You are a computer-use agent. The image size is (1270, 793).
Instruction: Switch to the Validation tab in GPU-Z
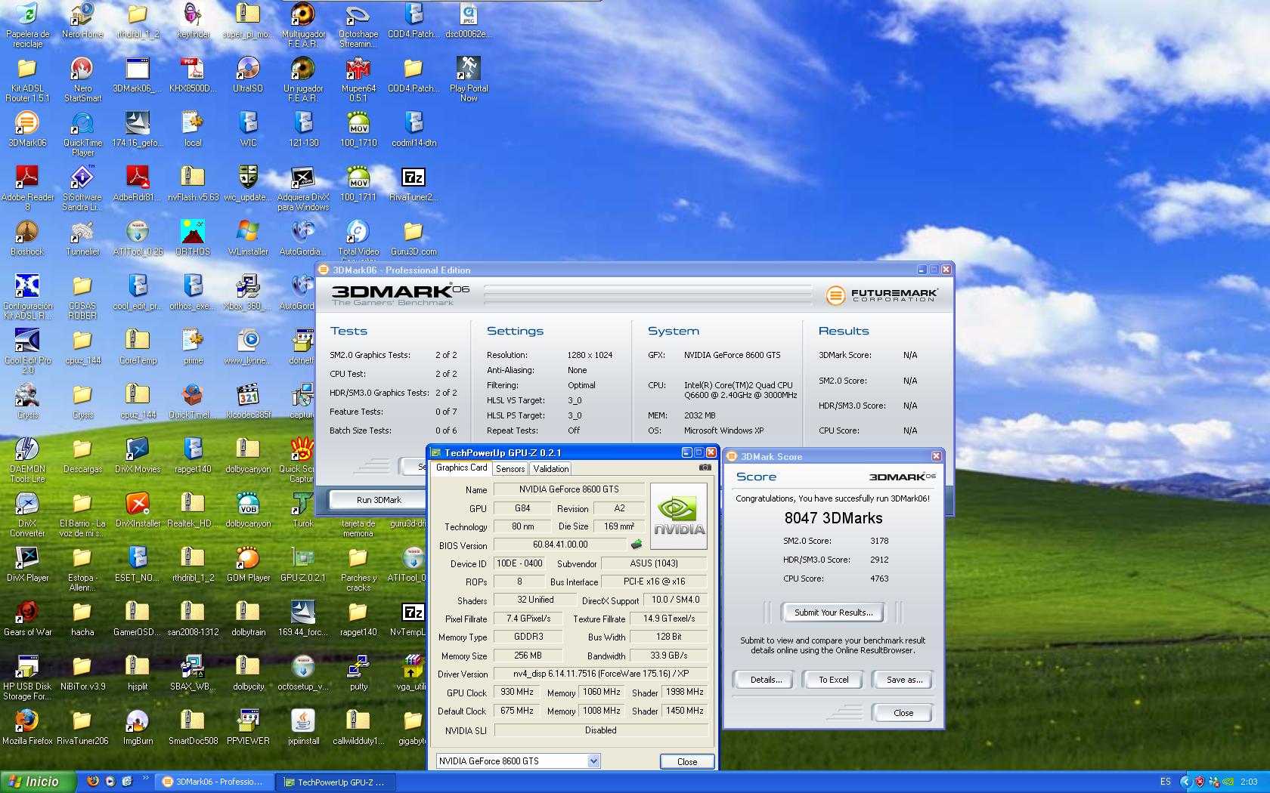click(550, 468)
